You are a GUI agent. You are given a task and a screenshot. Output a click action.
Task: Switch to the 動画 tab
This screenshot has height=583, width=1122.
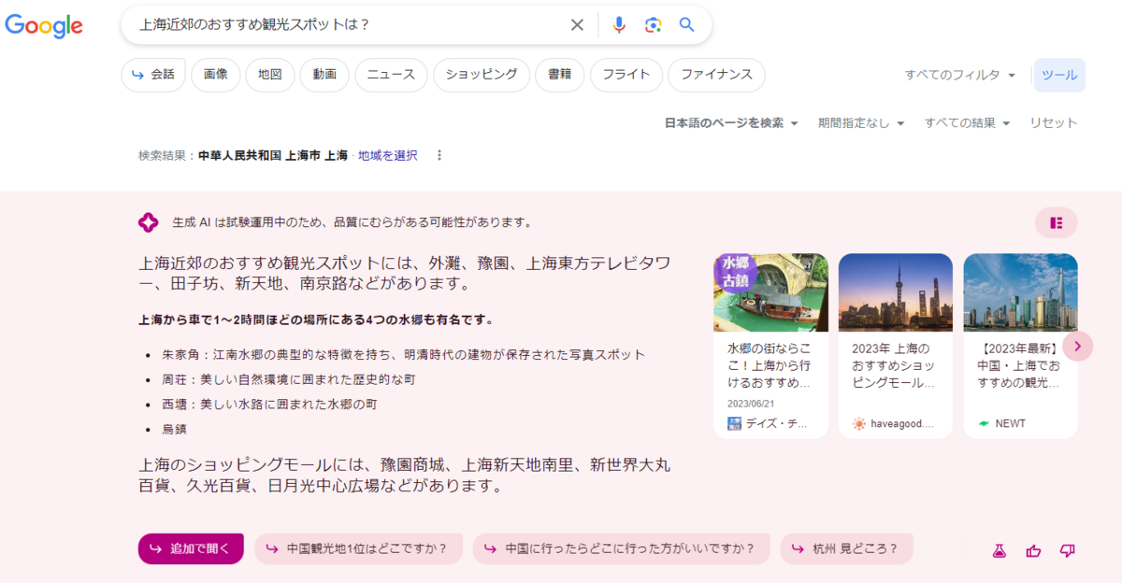tap(324, 75)
